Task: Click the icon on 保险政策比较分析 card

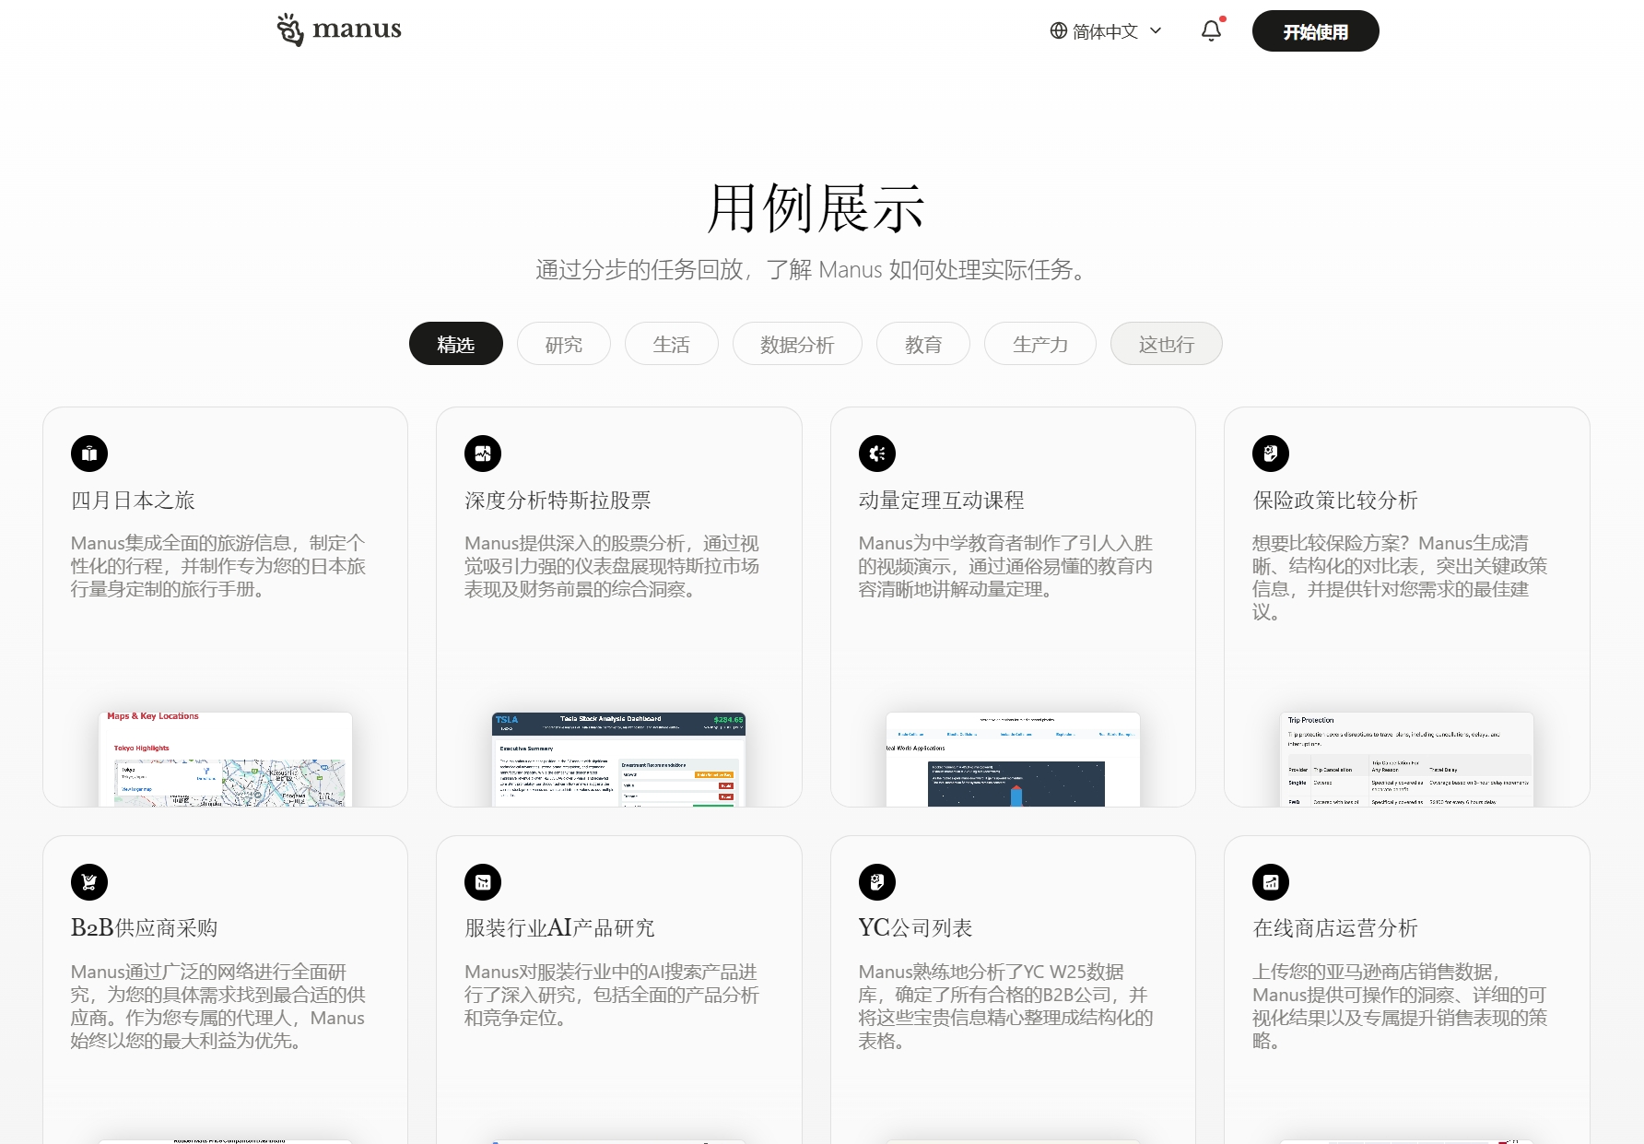Action: tap(1271, 454)
